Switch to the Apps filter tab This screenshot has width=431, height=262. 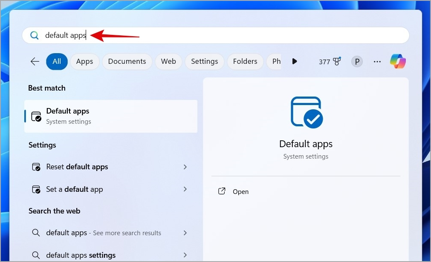click(85, 61)
